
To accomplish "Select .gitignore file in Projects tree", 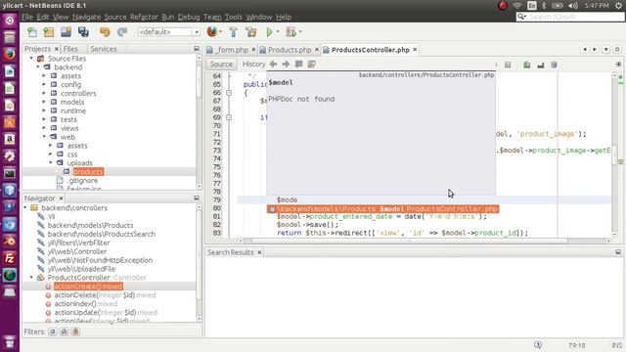I will (82, 180).
